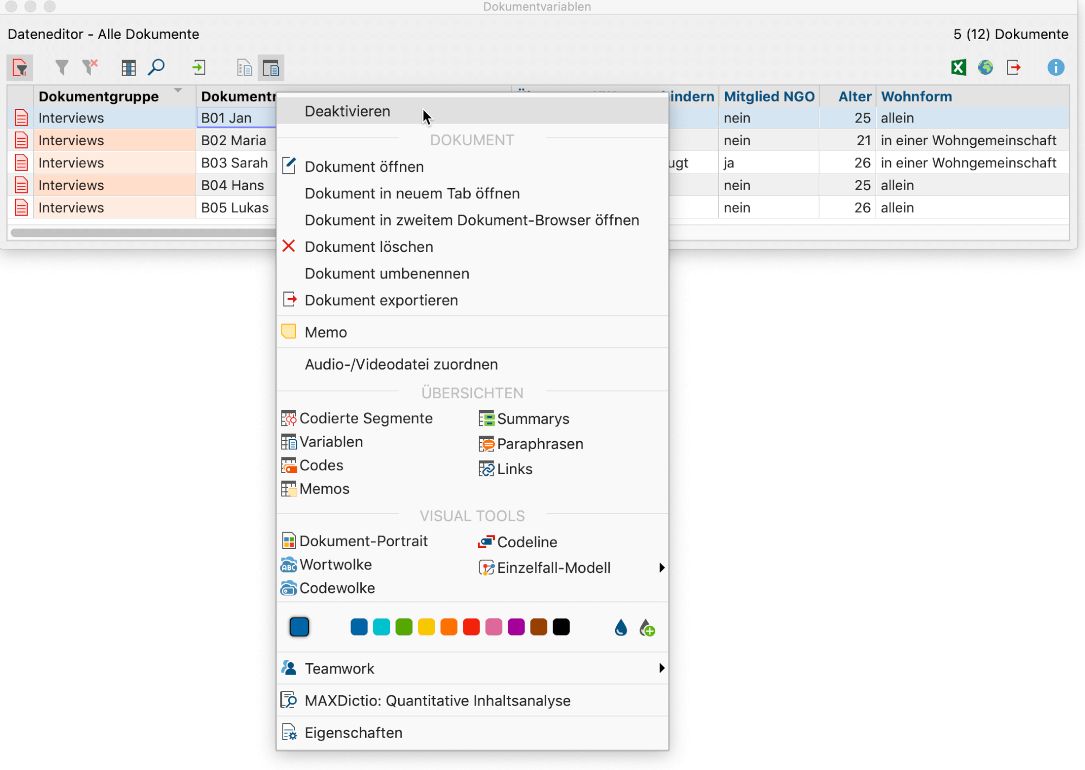The height and width of the screenshot is (770, 1085).
Task: Choose Dokument in zweitem Dokument-Browser öffnen
Action: tap(472, 220)
